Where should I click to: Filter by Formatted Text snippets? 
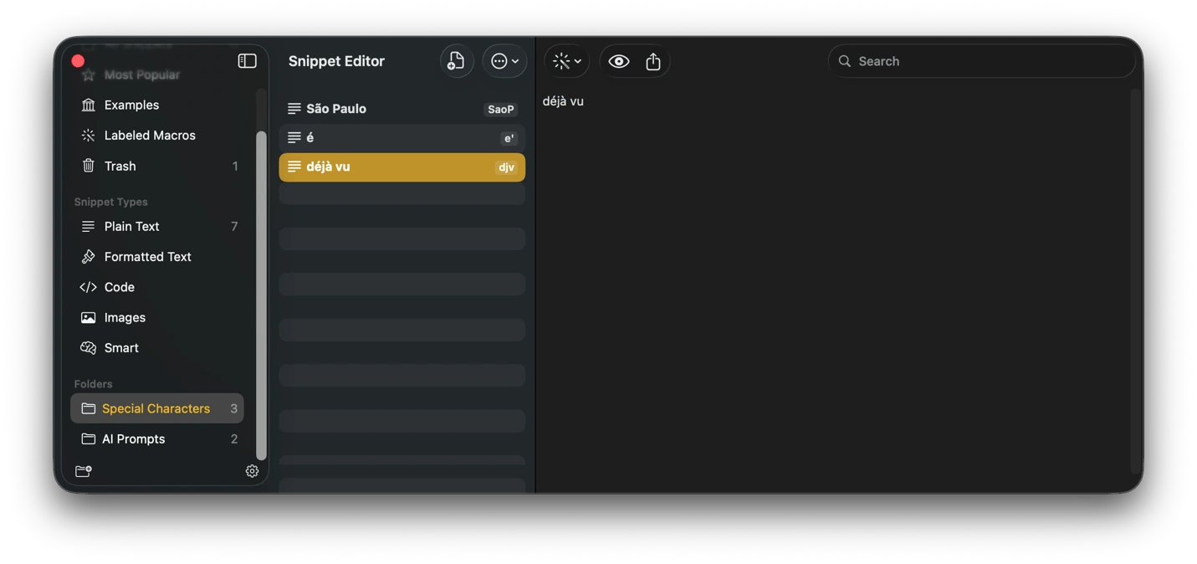click(157, 257)
